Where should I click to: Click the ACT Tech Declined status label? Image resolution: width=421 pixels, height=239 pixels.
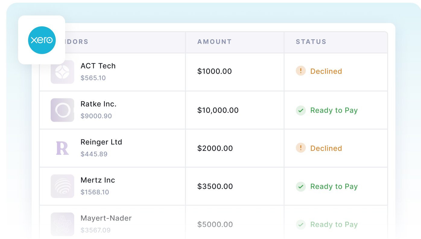[x=326, y=71]
